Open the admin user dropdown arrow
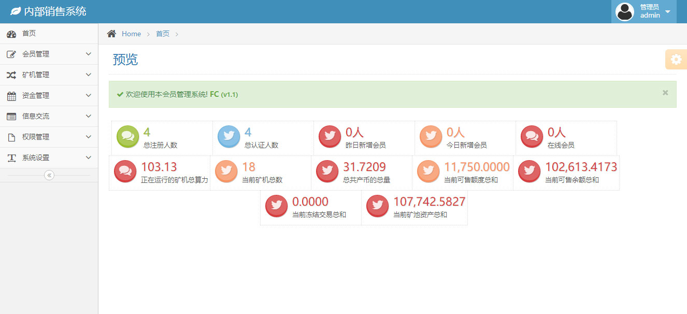 (668, 11)
